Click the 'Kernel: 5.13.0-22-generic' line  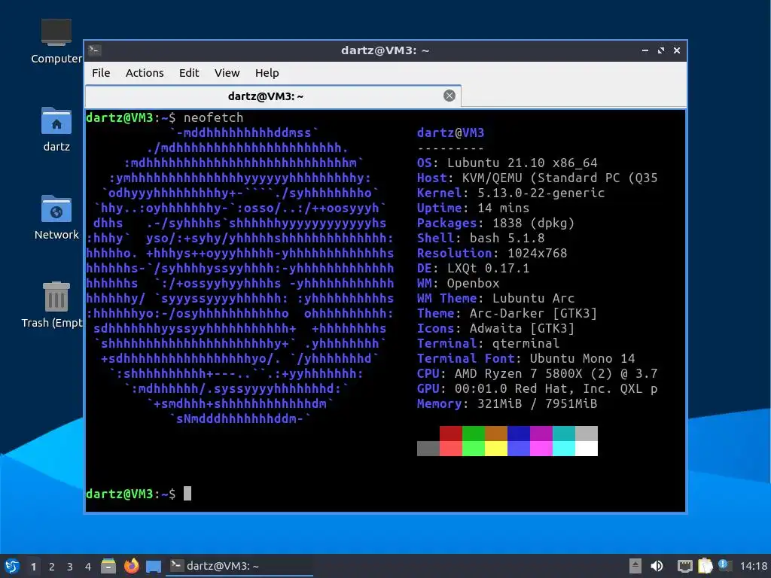(x=511, y=193)
